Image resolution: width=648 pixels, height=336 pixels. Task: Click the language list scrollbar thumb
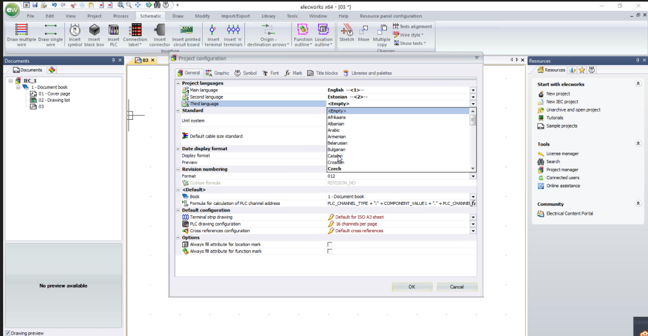472,120
